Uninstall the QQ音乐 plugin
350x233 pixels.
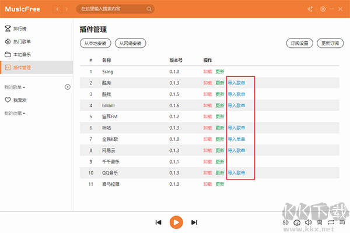[208, 173]
